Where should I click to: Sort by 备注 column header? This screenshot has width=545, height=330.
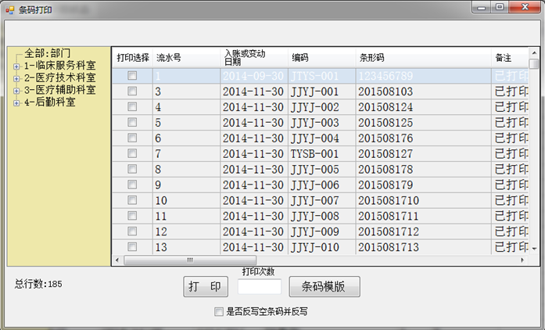pyautogui.click(x=510, y=58)
